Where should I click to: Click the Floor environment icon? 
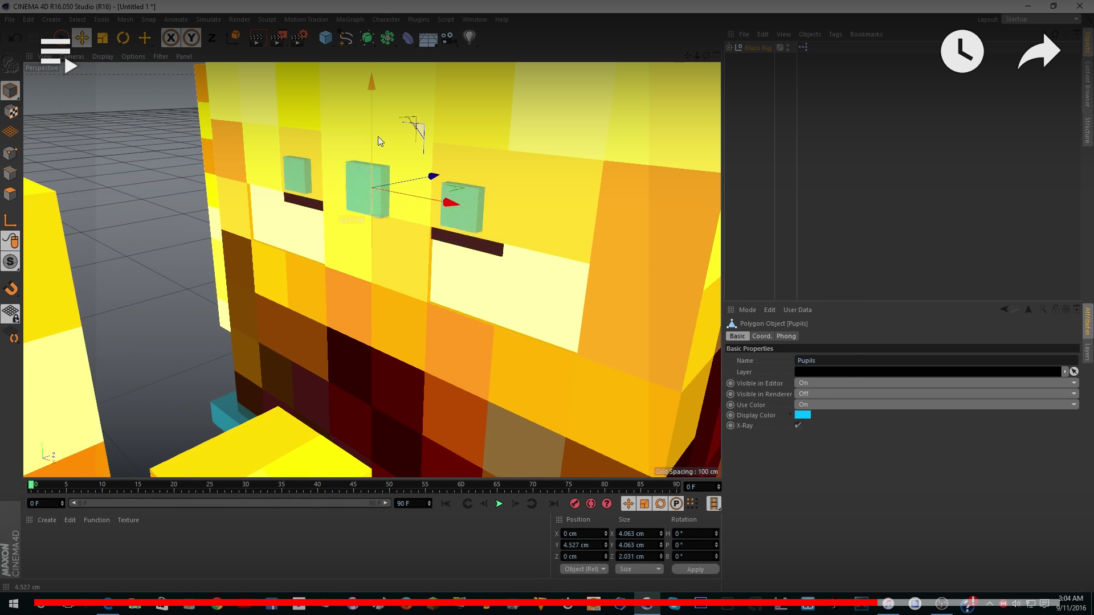pos(428,39)
